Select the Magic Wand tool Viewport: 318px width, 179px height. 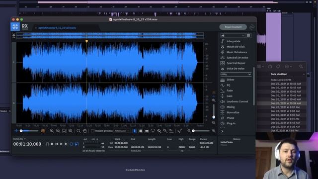point(165,131)
